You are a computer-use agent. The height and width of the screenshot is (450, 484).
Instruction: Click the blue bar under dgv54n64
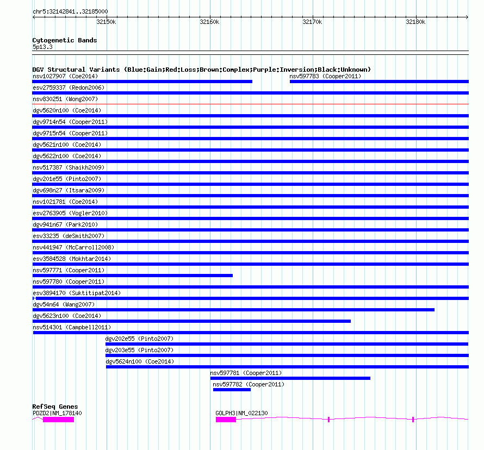(x=233, y=310)
